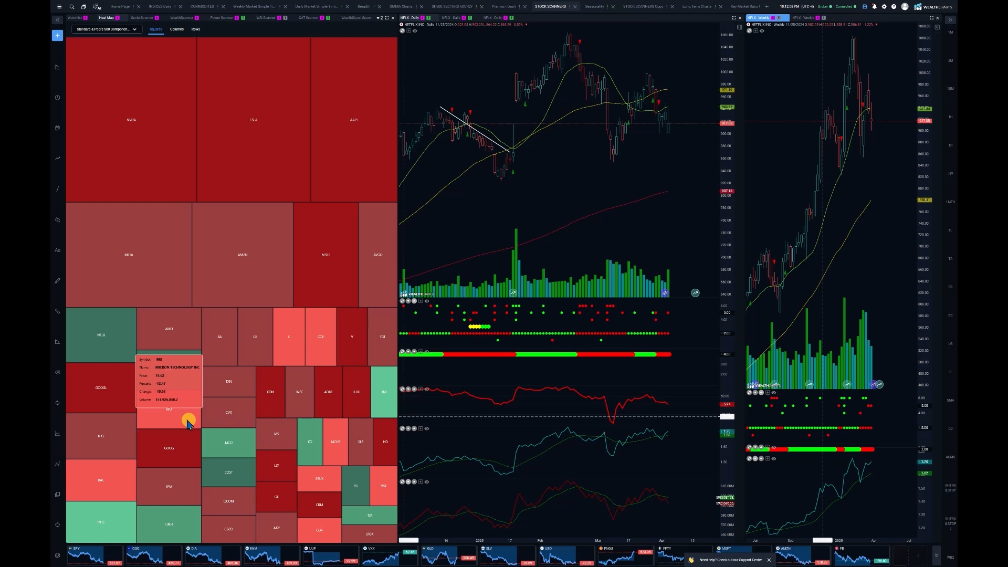The image size is (1008, 567).
Task: Launch the AI assistant tool
Action: [97, 7]
